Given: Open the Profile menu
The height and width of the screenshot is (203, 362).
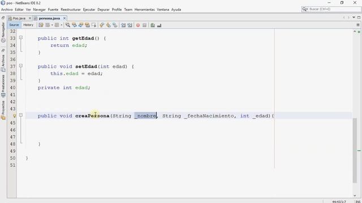Looking at the screenshot, I should 117,10.
